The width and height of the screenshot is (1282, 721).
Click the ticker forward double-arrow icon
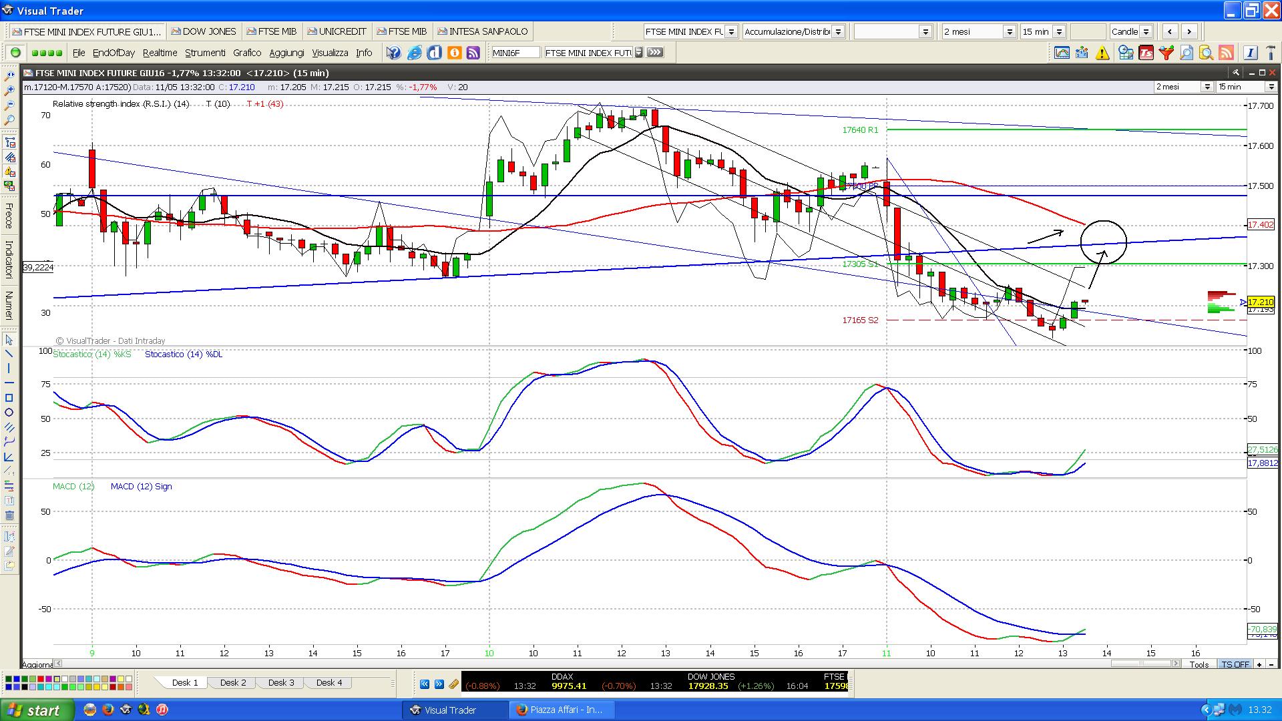439,684
